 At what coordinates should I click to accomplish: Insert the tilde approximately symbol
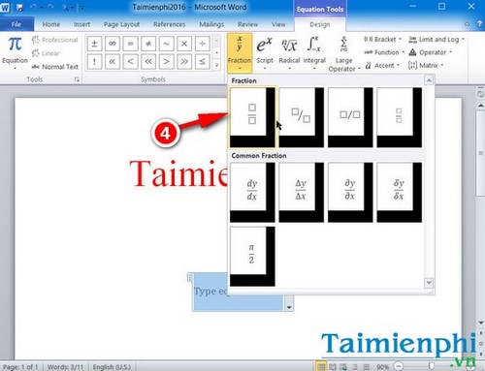tap(166, 44)
